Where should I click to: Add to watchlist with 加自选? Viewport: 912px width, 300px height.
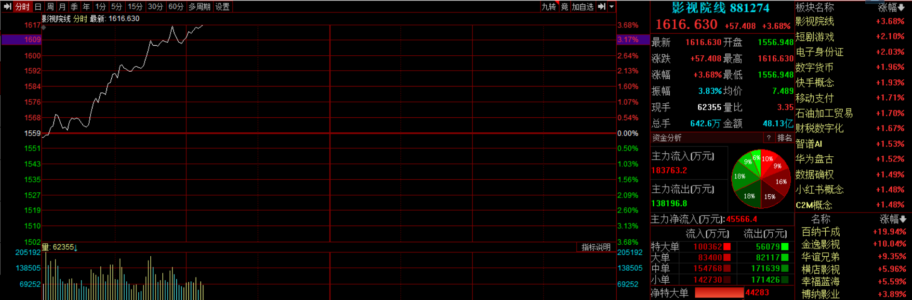click(x=582, y=7)
